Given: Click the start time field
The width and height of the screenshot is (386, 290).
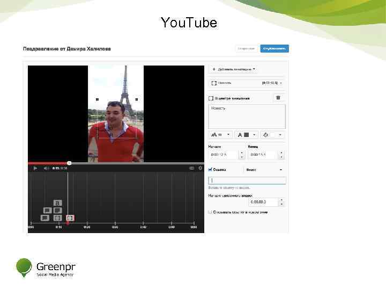Looking at the screenshot, I should 224,155.
